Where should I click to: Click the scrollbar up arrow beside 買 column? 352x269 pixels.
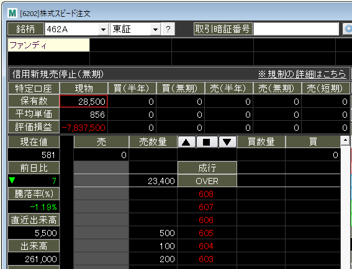pyautogui.click(x=345, y=141)
